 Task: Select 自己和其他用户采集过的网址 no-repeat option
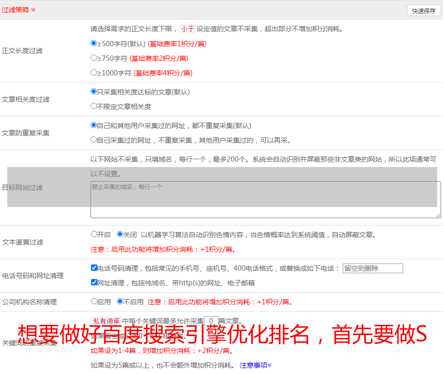(94, 125)
